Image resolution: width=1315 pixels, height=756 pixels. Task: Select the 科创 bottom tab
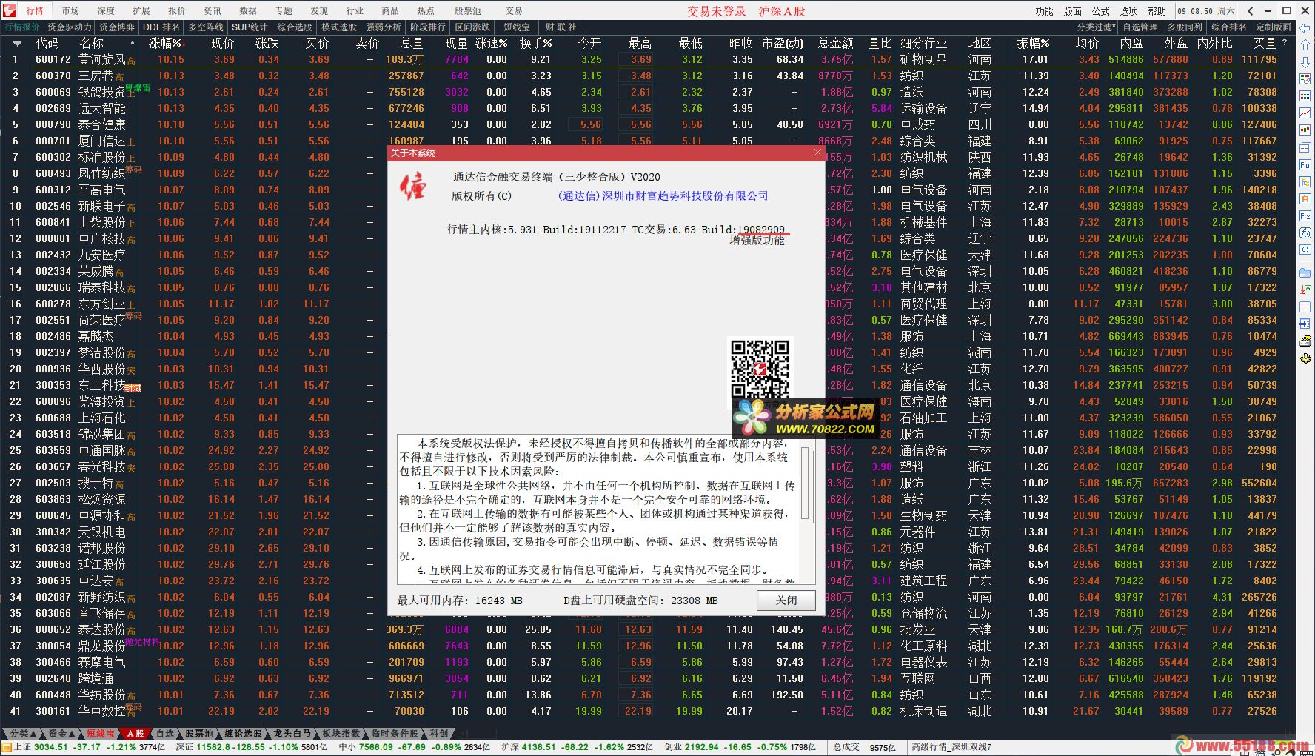(438, 734)
